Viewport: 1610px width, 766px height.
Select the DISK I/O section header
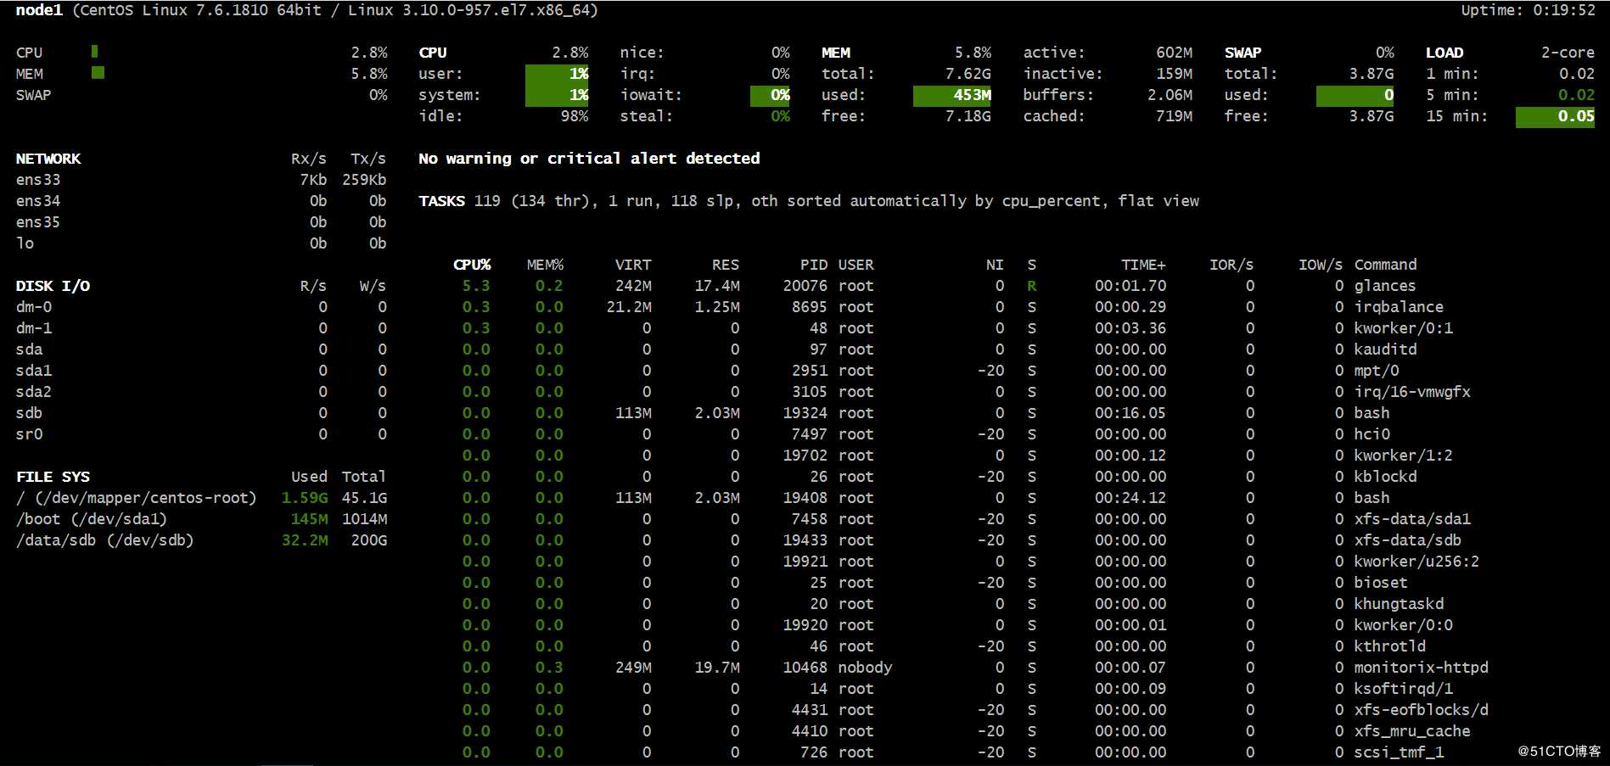coord(53,286)
